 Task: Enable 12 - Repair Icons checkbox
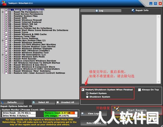click(6, 32)
